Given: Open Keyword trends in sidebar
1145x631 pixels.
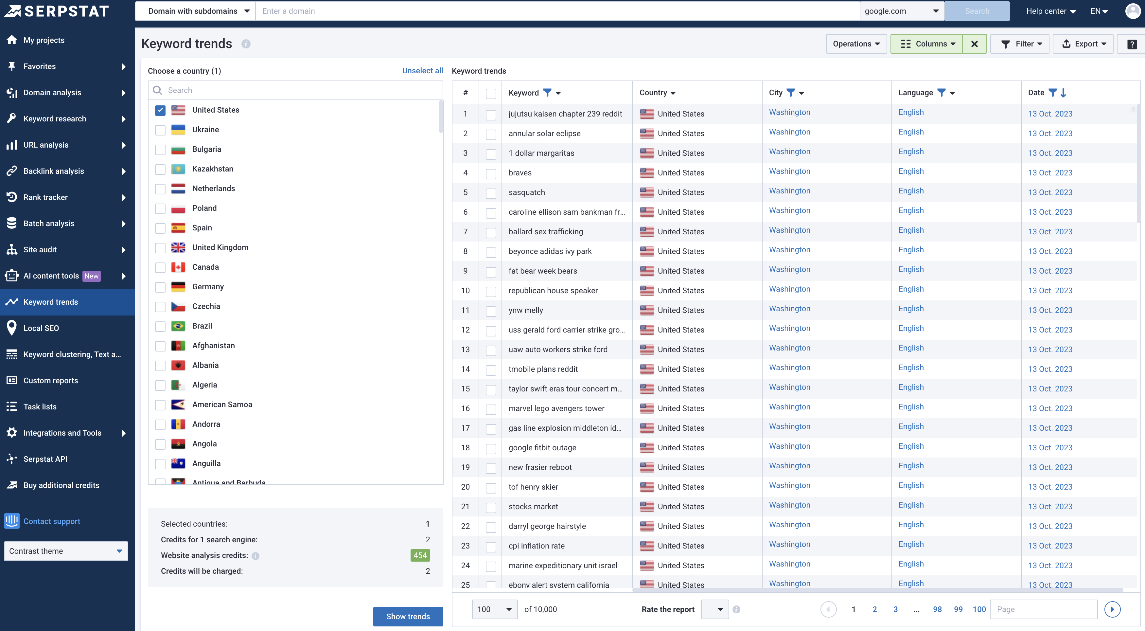Looking at the screenshot, I should (x=67, y=302).
